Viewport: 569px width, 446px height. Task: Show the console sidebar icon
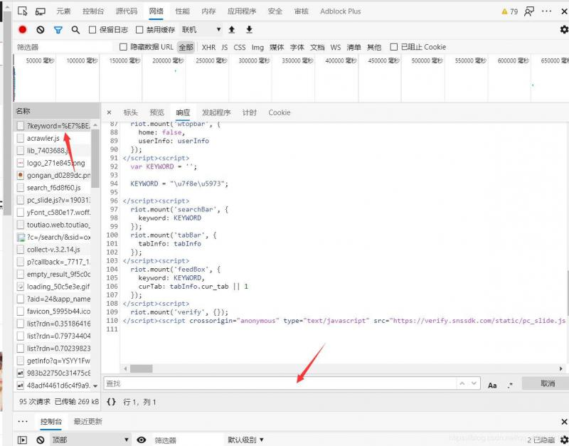(23, 440)
